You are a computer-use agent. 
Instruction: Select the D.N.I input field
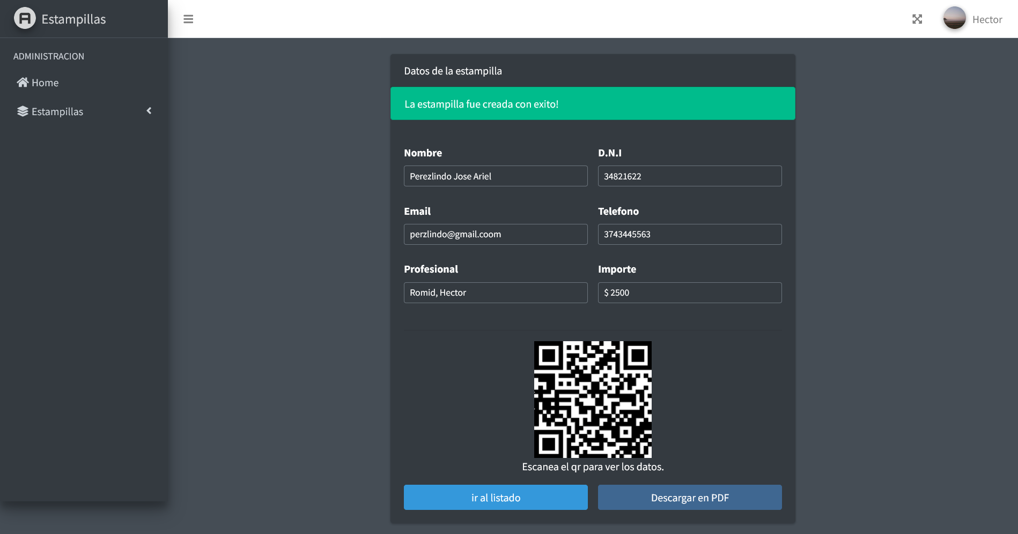click(x=690, y=176)
